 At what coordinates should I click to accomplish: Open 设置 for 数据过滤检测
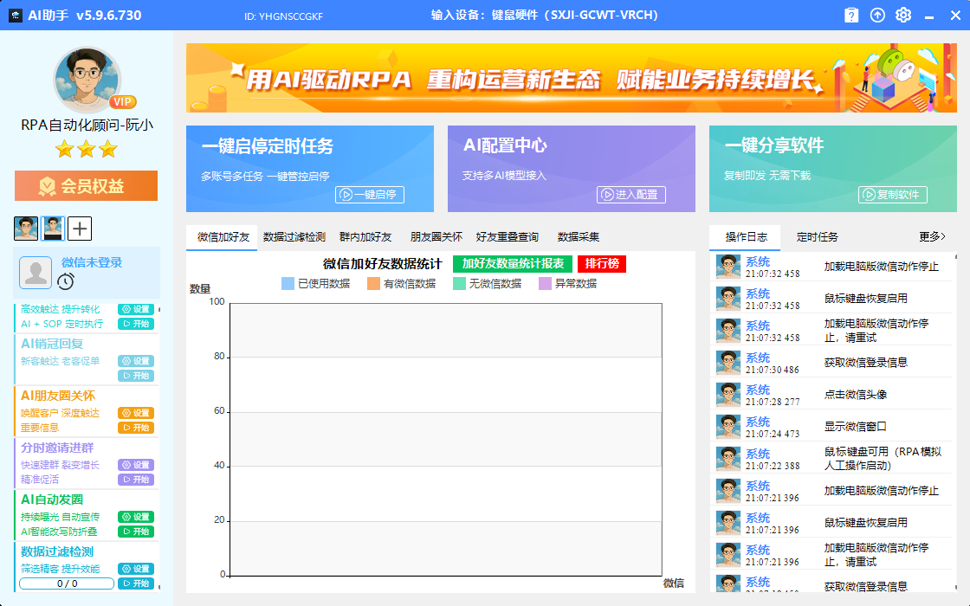point(135,569)
